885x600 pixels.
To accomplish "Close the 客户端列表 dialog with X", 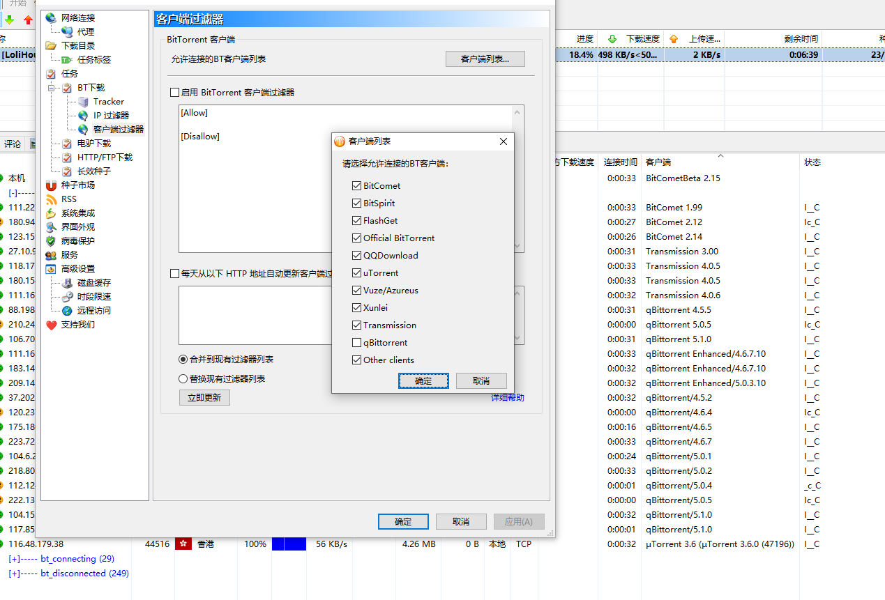I will point(504,141).
